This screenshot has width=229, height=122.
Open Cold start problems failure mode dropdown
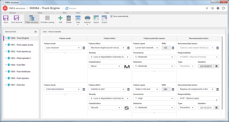[x=63, y=89]
